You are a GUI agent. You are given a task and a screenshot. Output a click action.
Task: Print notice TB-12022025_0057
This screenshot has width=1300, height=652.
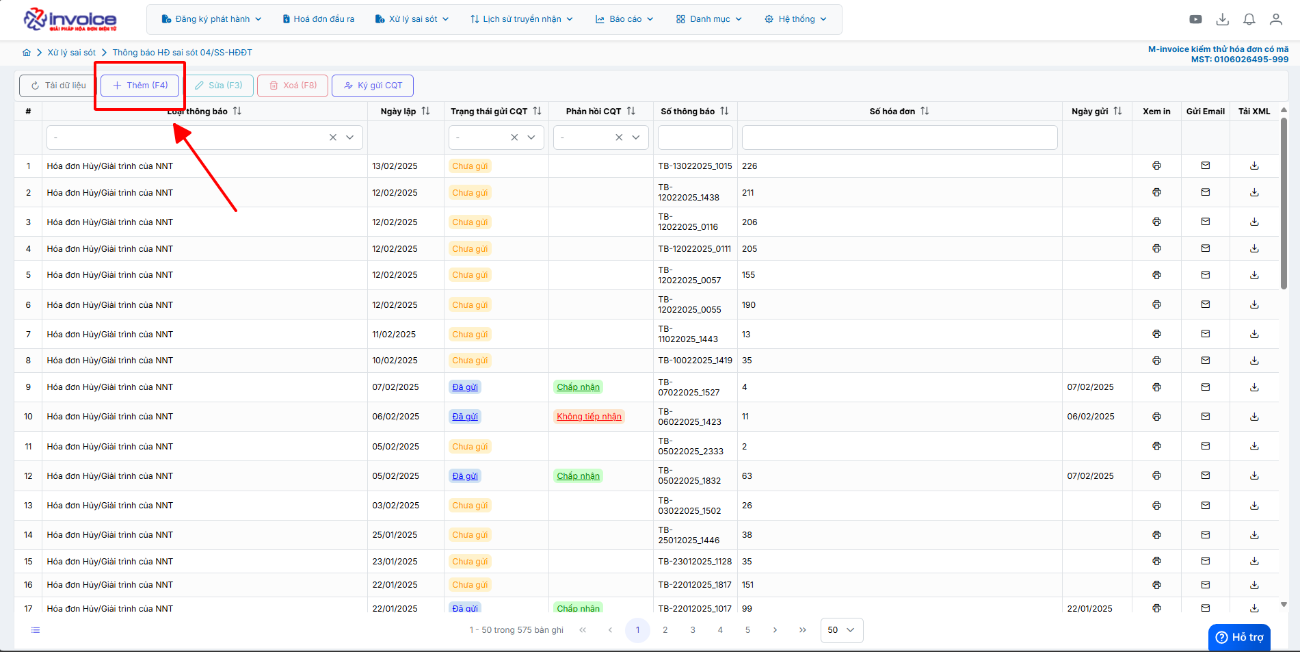pyautogui.click(x=1156, y=275)
